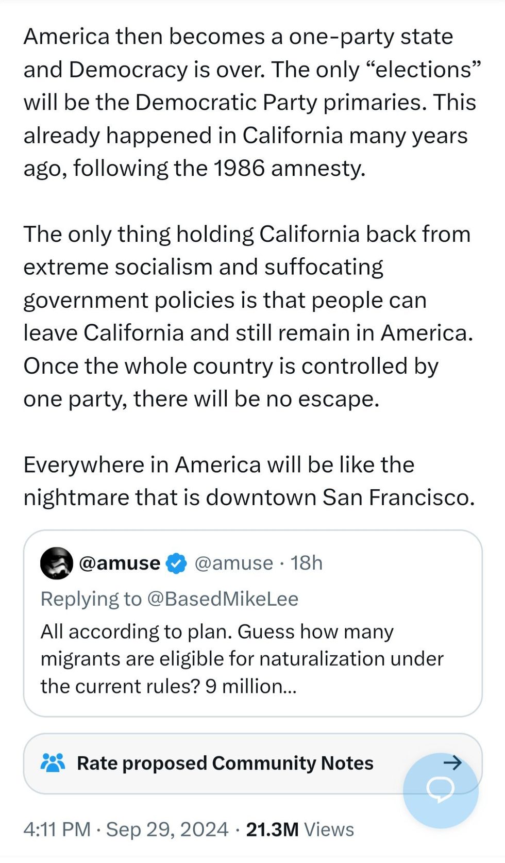The width and height of the screenshot is (505, 863).
Task: View the 21.3M Views count
Action: tap(300, 829)
